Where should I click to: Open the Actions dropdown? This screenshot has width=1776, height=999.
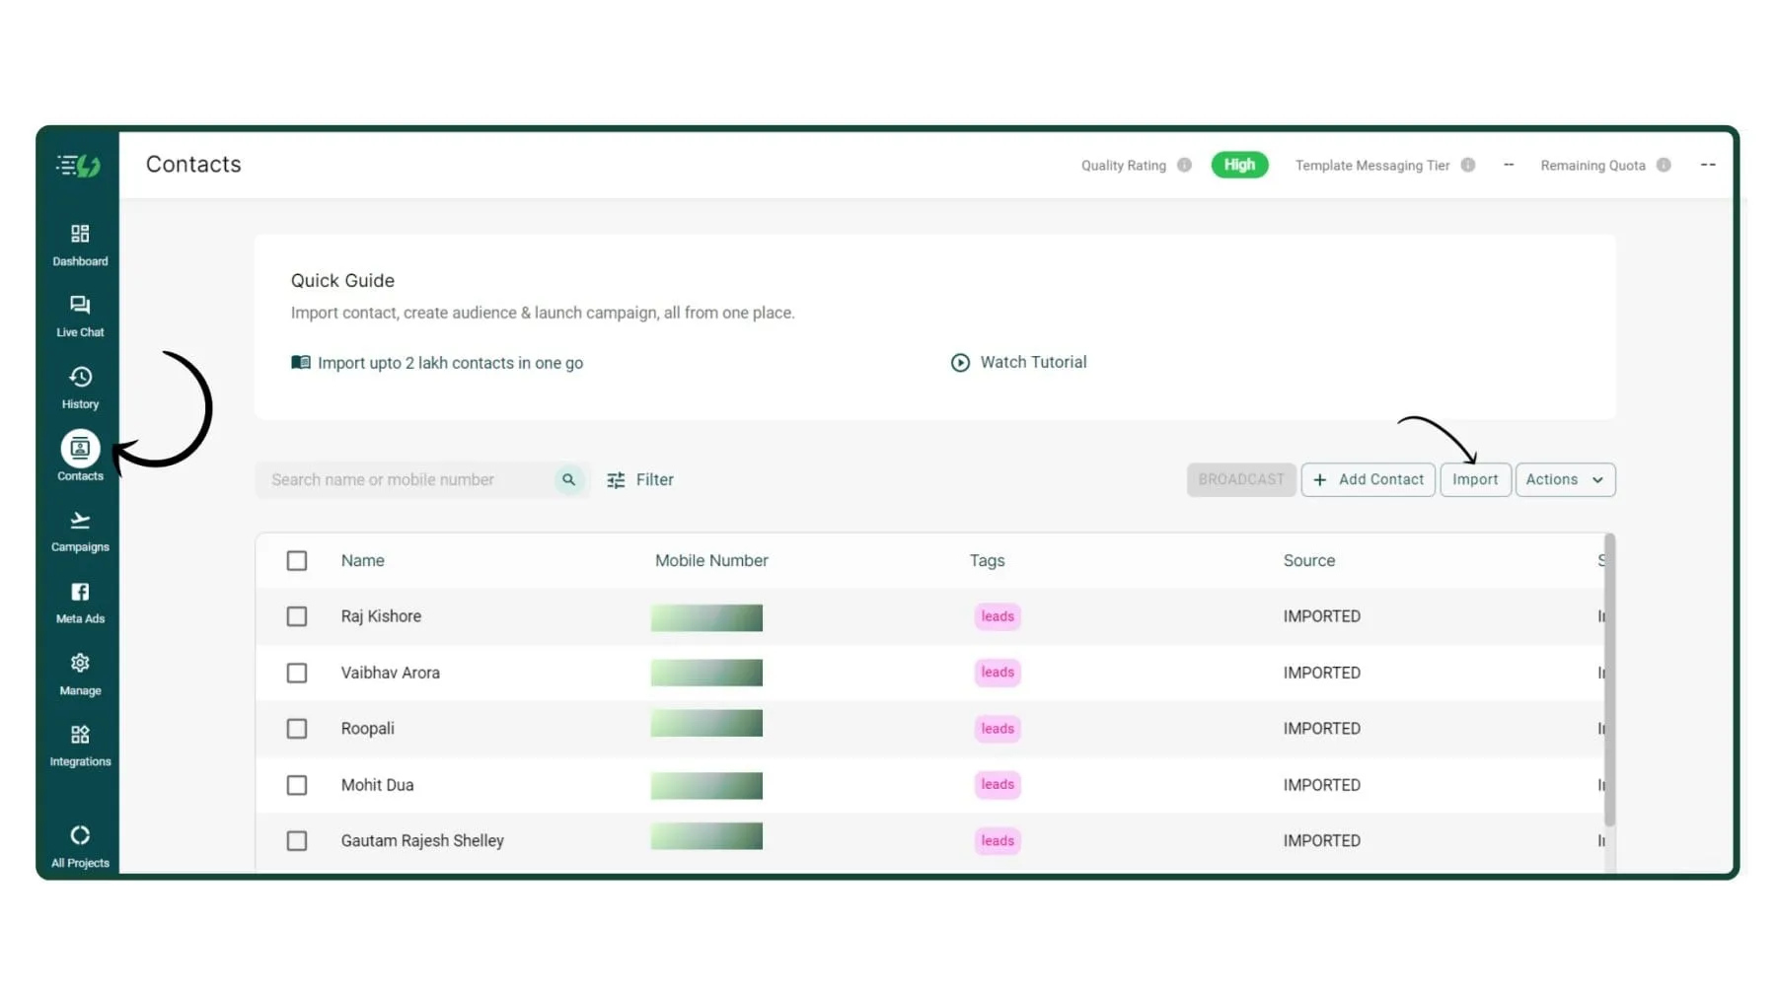(1565, 479)
